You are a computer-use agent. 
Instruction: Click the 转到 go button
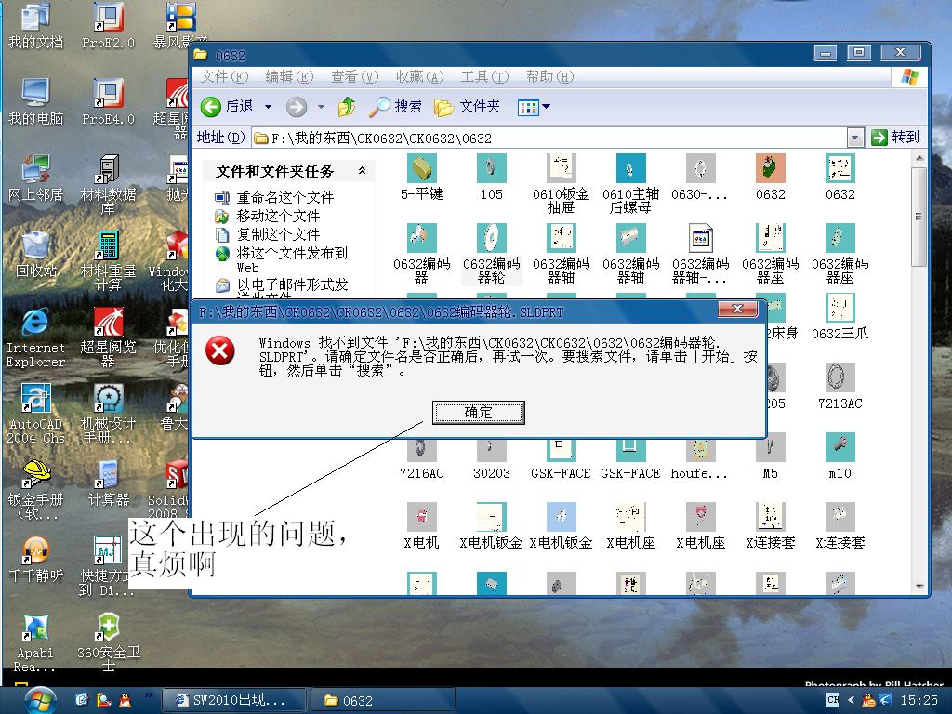coord(895,138)
